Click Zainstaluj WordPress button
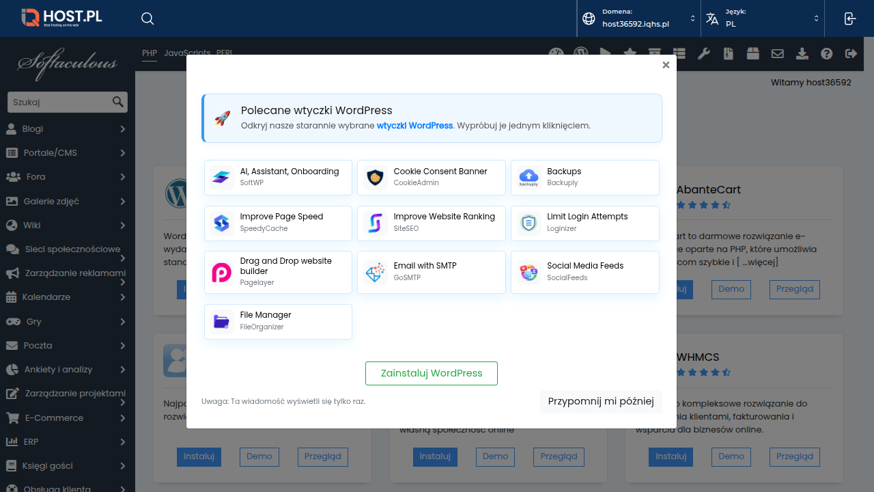 pos(432,374)
